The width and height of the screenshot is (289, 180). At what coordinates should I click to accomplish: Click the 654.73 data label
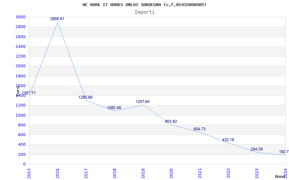[200, 129]
